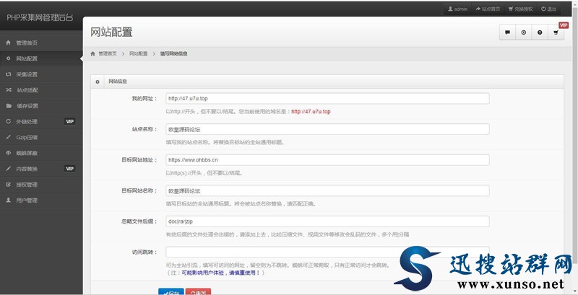
Task: Click the 访问跳转 field label
Action: tap(145, 252)
